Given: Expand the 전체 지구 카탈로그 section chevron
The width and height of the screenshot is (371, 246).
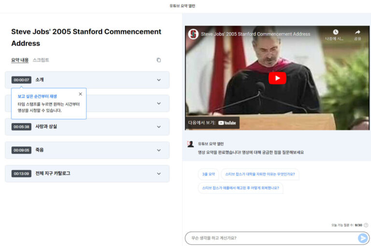Looking at the screenshot, I should (x=159, y=174).
